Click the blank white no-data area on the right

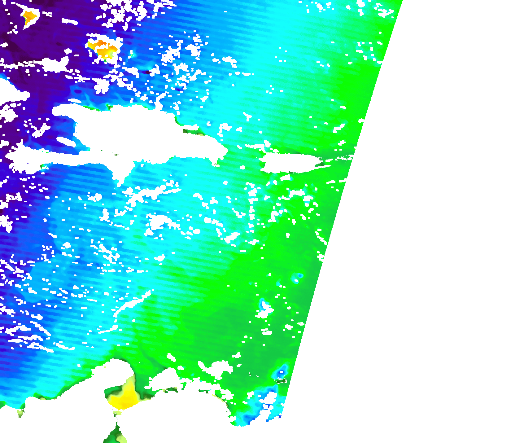click(434, 217)
